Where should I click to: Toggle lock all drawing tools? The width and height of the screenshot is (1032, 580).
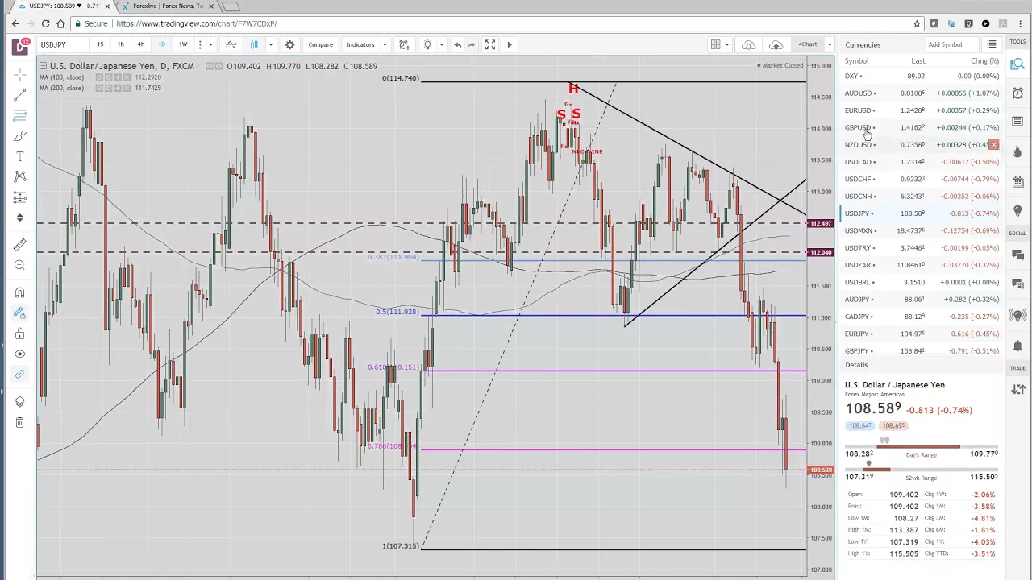click(20, 333)
